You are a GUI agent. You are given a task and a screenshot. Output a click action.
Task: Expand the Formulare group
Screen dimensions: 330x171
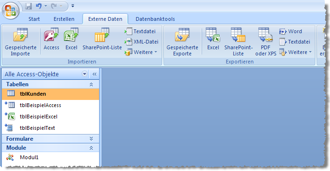click(x=91, y=139)
